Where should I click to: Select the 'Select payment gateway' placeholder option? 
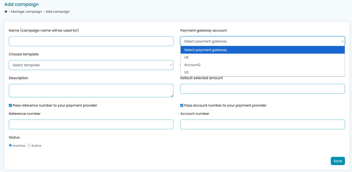[x=205, y=50]
